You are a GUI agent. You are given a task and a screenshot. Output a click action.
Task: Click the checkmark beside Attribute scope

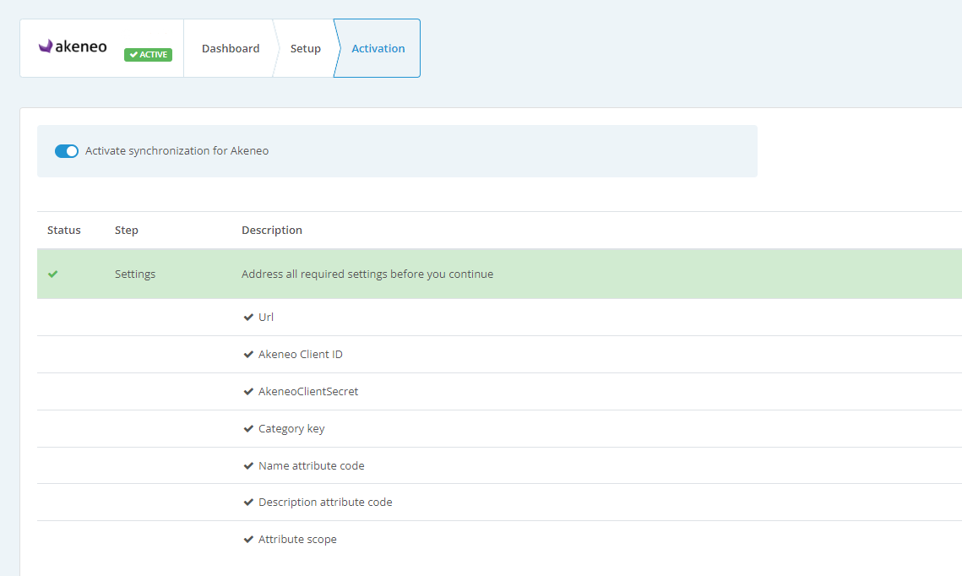coord(248,540)
